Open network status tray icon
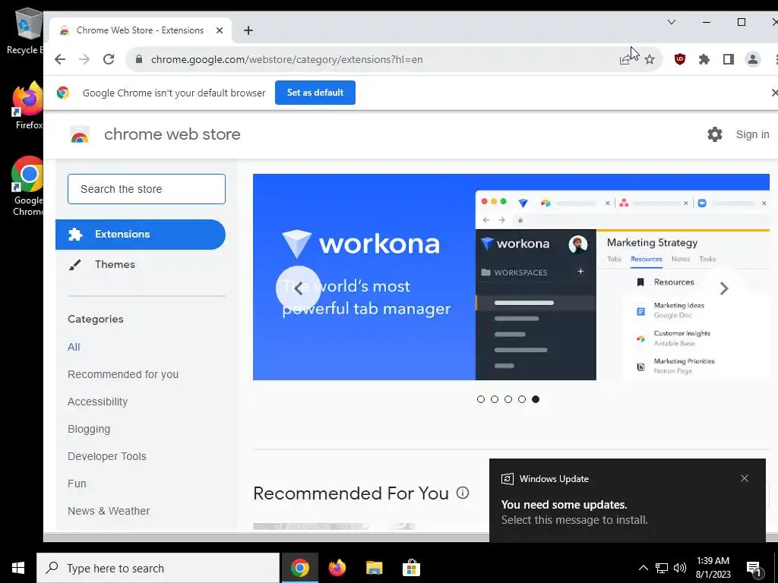 (x=662, y=568)
